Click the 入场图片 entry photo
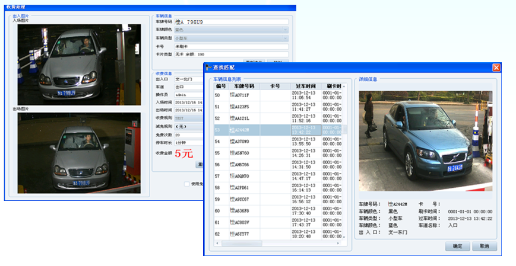 point(78,65)
